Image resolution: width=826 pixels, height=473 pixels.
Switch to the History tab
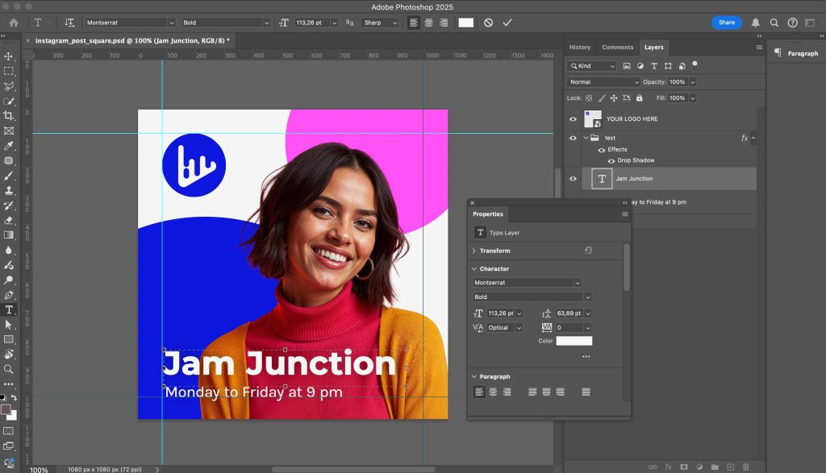pyautogui.click(x=580, y=48)
